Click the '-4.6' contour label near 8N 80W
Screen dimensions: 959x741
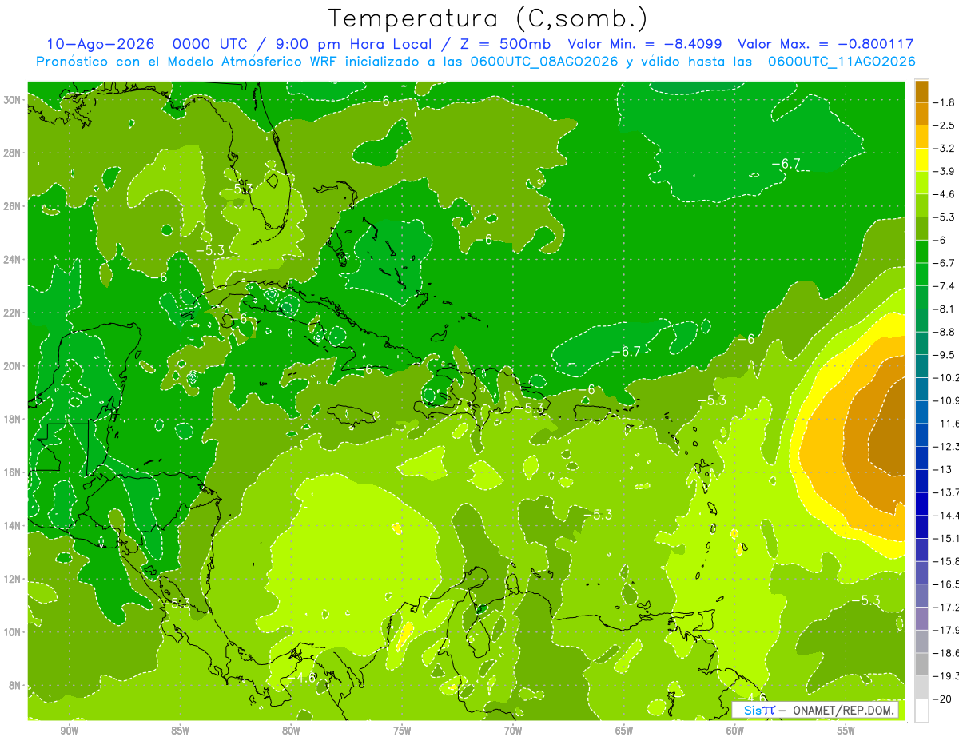(x=302, y=678)
